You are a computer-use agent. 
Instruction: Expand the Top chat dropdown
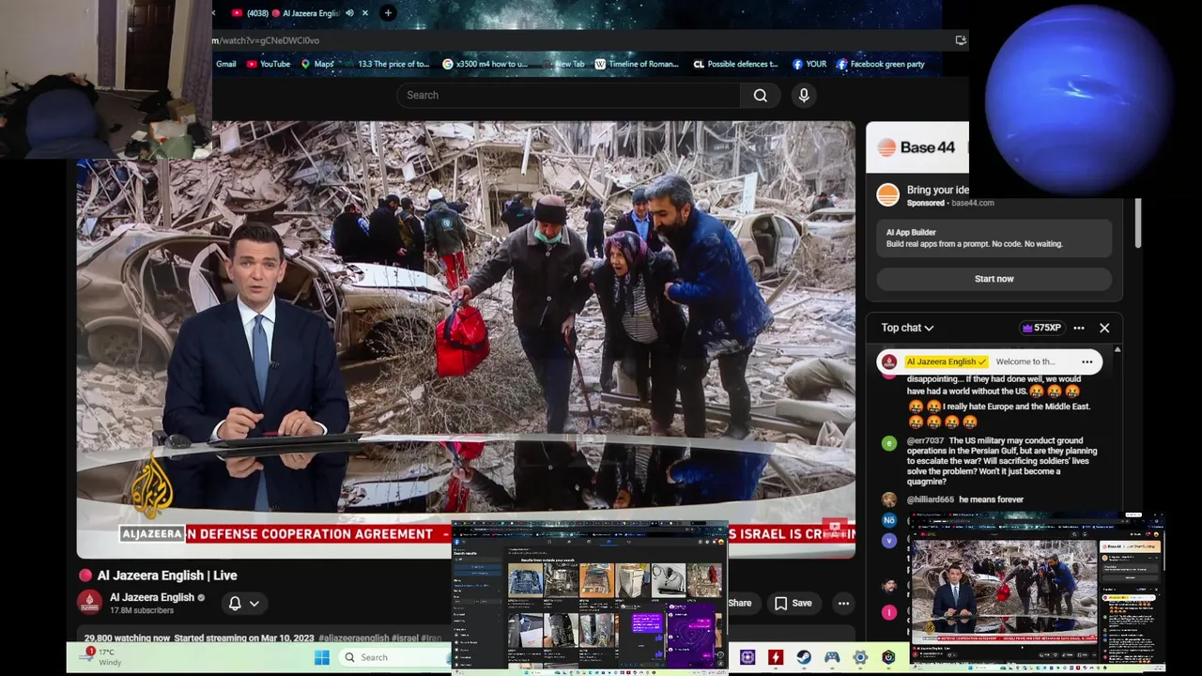pyautogui.click(x=907, y=328)
